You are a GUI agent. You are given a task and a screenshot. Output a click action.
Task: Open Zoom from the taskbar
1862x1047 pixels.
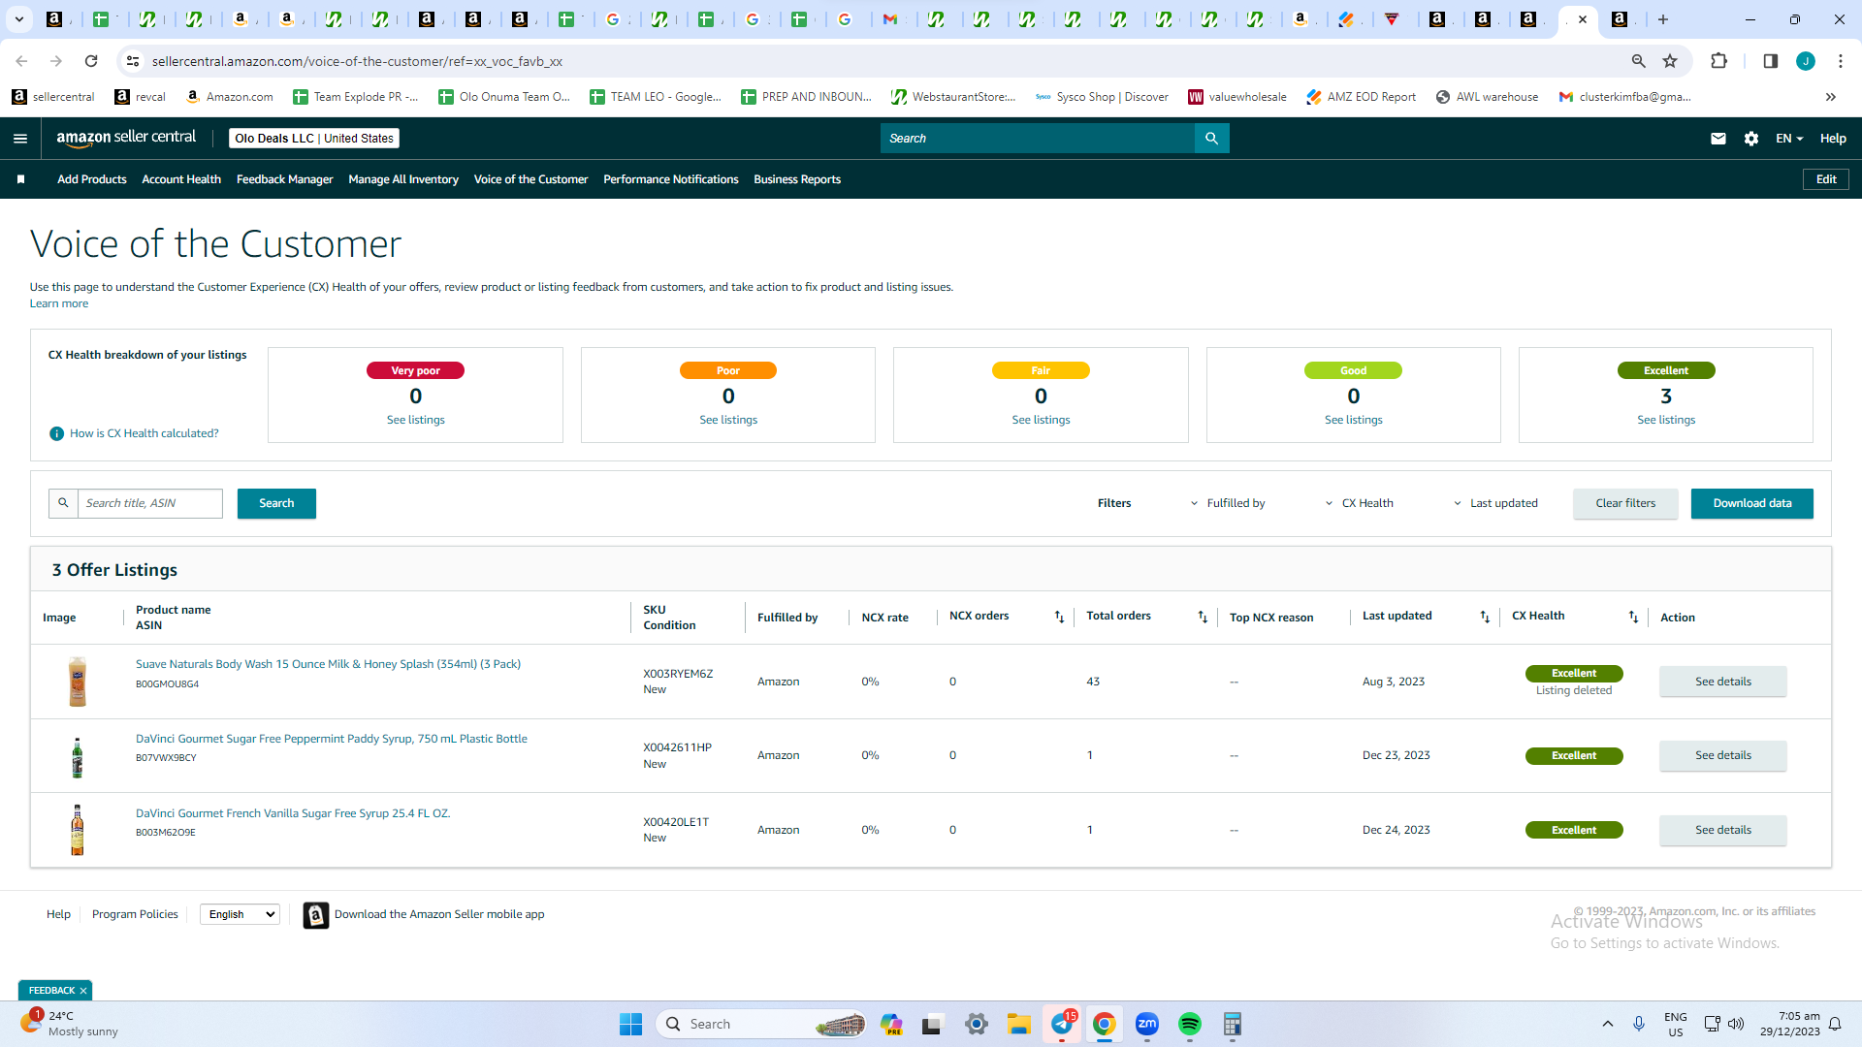tap(1147, 1024)
